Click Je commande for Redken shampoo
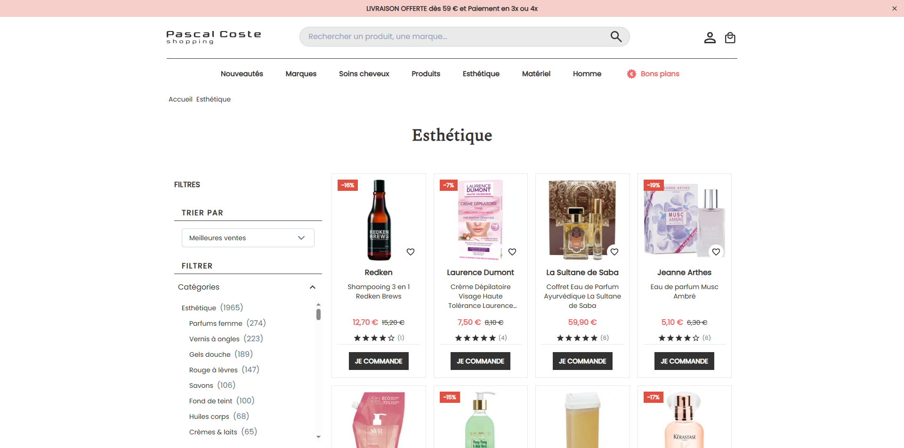904x448 pixels. 379,361
